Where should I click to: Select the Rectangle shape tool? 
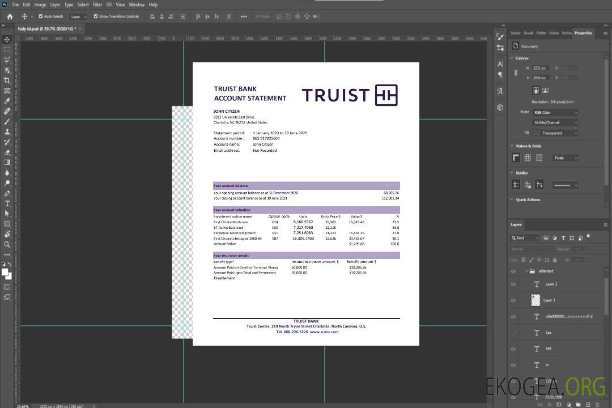click(x=7, y=224)
